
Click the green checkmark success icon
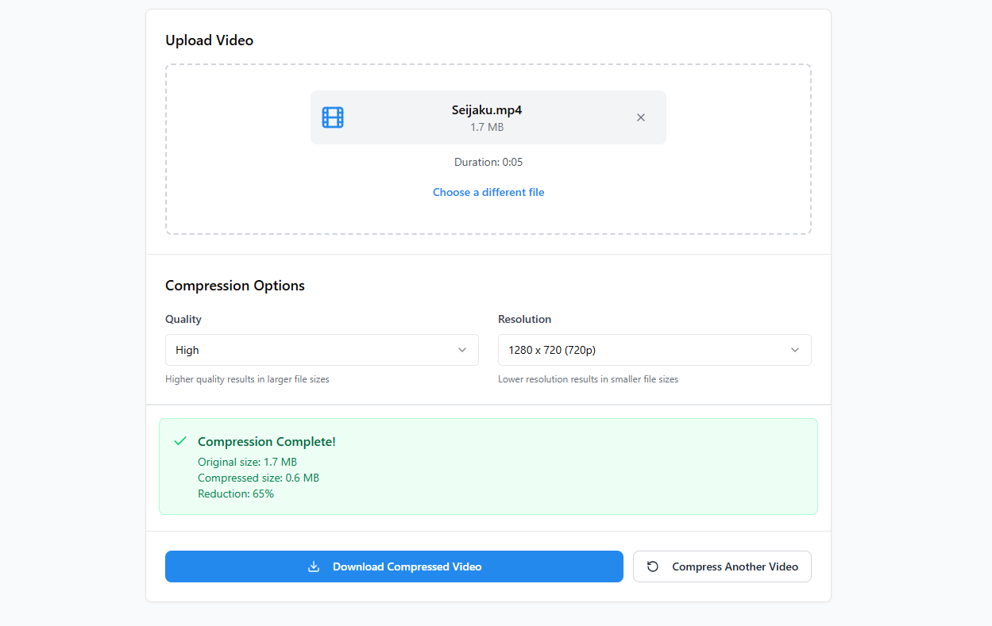[x=180, y=441]
